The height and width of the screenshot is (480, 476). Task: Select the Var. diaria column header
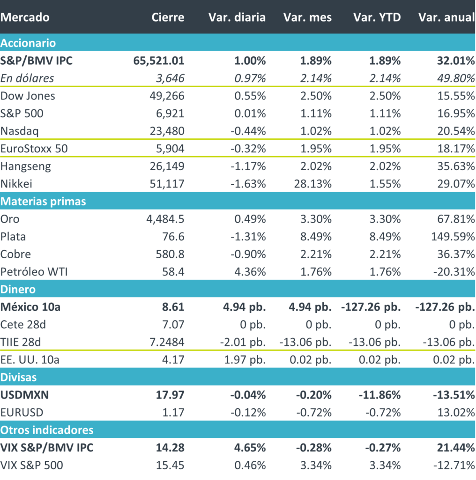click(x=237, y=17)
